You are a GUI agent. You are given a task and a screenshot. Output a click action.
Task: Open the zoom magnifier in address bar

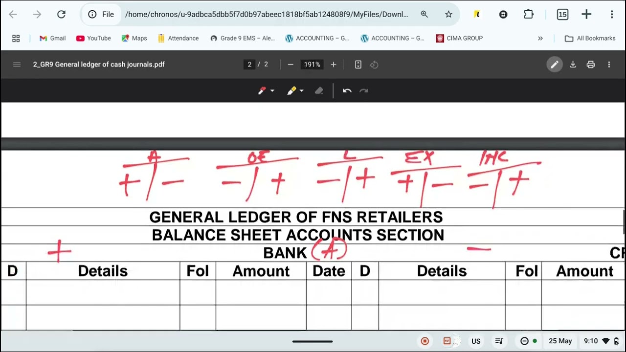coord(425,15)
